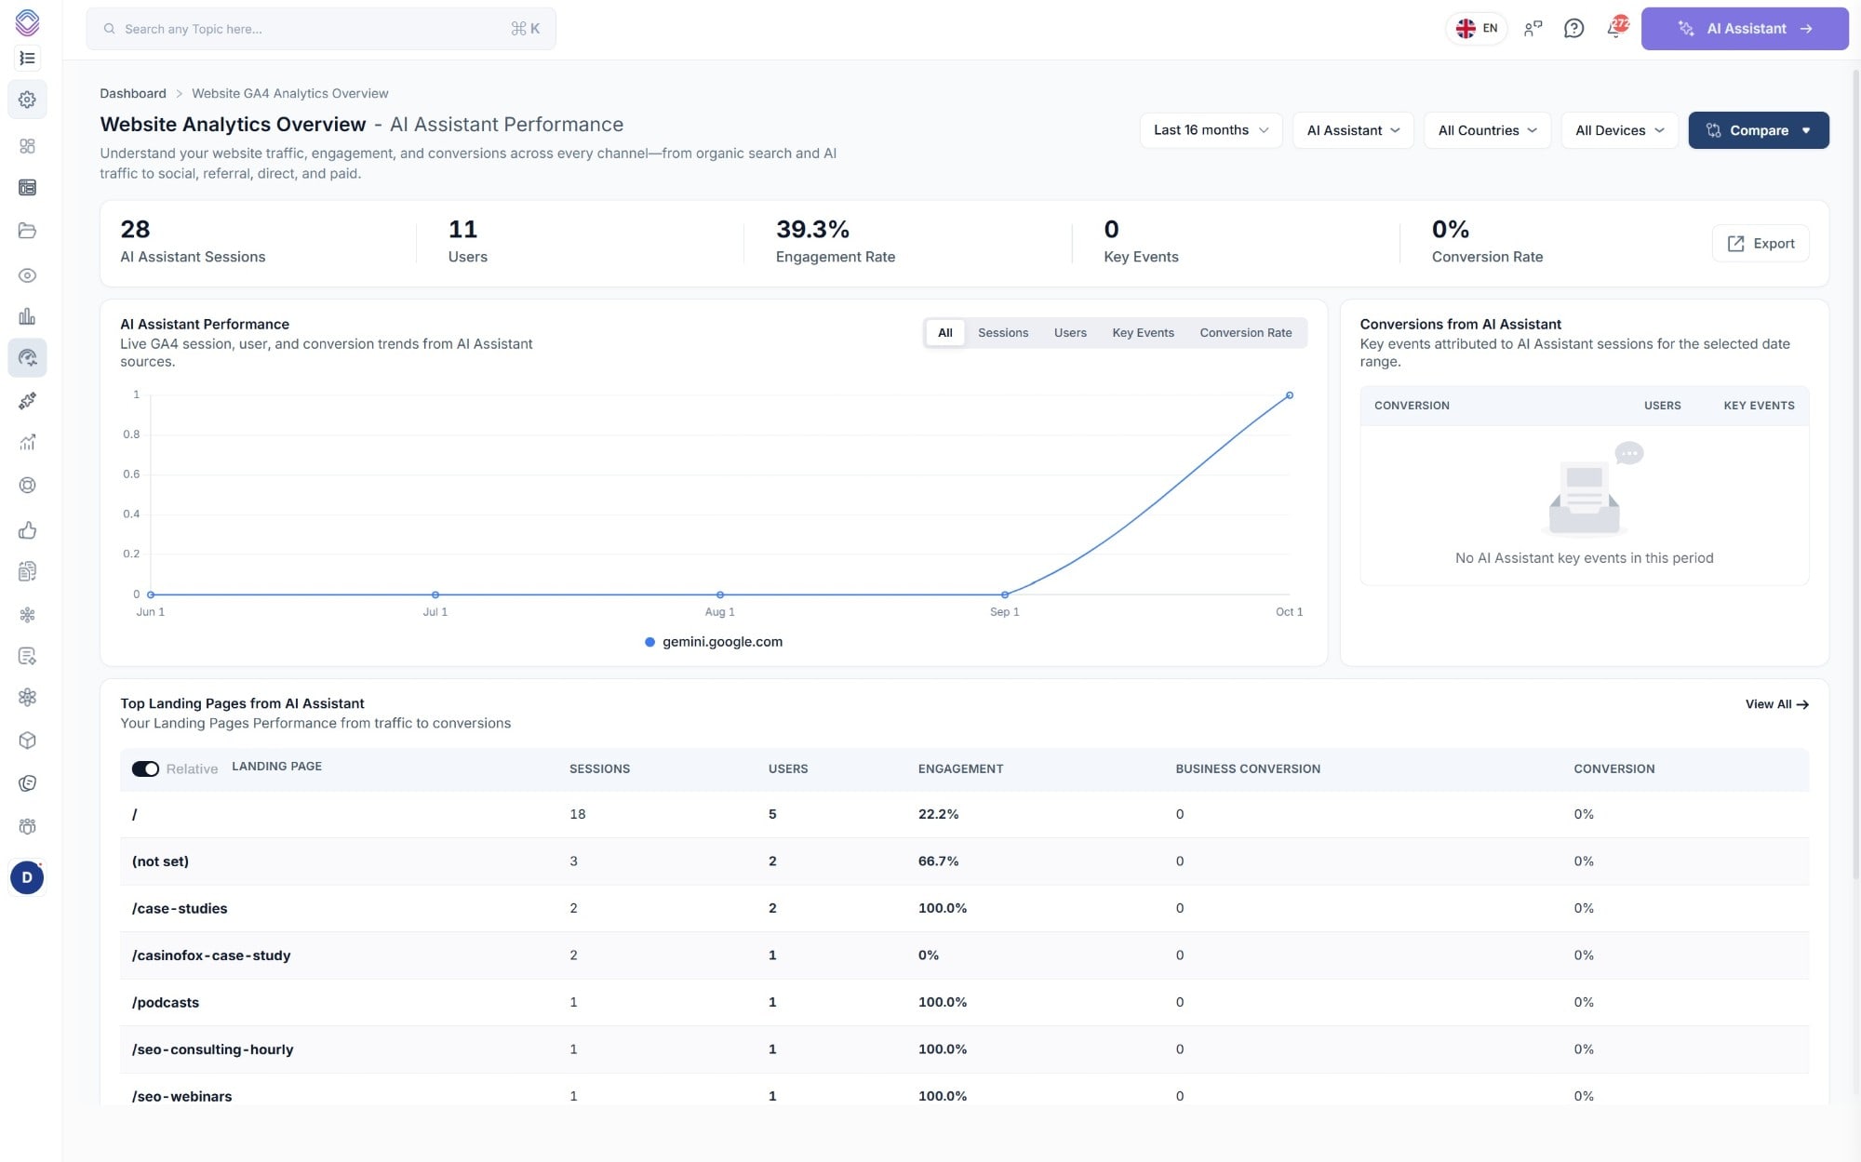
Task: Click the eye icon in the sidebar
Action: coord(27,275)
